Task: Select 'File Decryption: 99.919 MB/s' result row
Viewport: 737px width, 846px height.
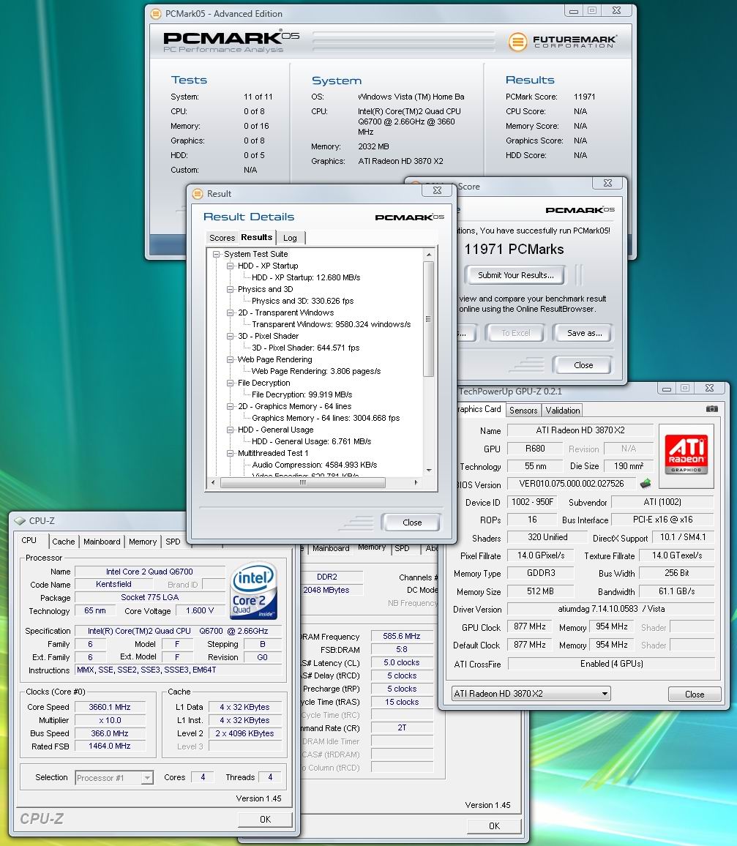Action: point(302,394)
